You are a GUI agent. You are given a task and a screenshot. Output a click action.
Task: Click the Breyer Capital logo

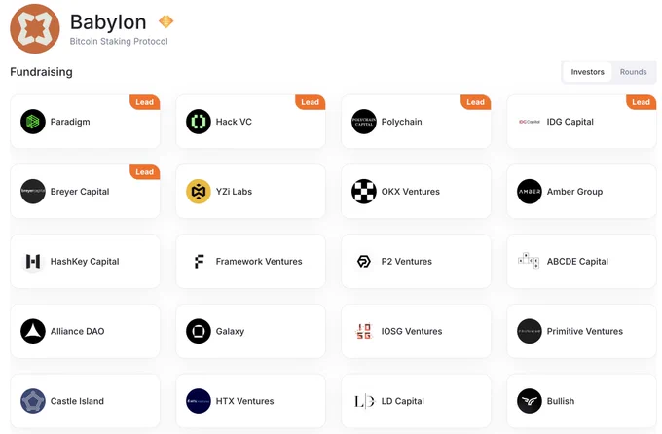click(x=33, y=192)
